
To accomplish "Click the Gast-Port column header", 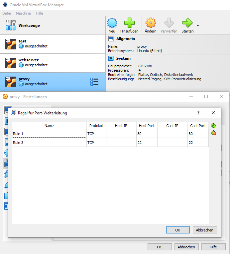I will [x=198, y=126].
